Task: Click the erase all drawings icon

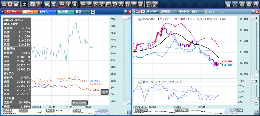Action: coord(155,4)
